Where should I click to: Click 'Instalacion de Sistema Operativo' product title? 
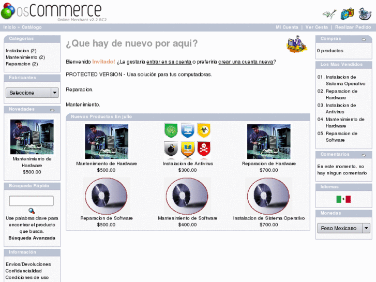point(269,218)
